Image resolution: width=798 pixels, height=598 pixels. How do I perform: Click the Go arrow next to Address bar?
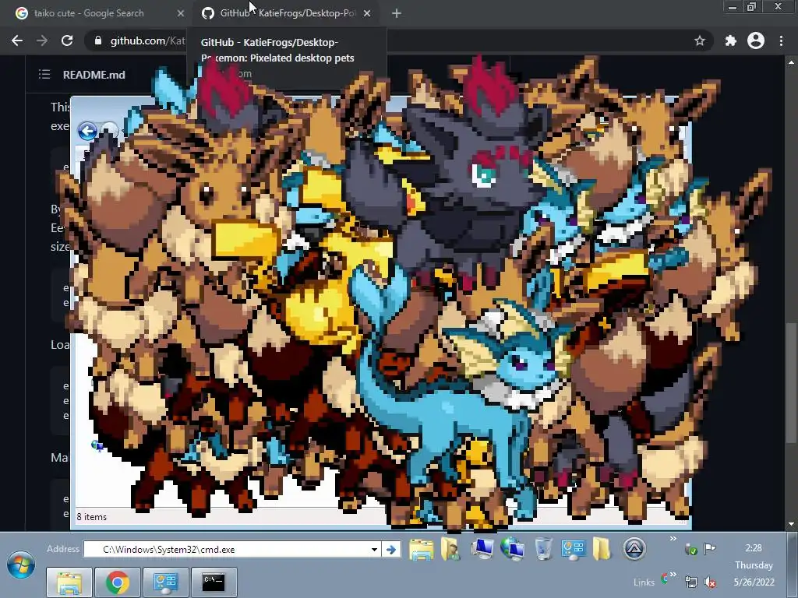[x=391, y=549]
